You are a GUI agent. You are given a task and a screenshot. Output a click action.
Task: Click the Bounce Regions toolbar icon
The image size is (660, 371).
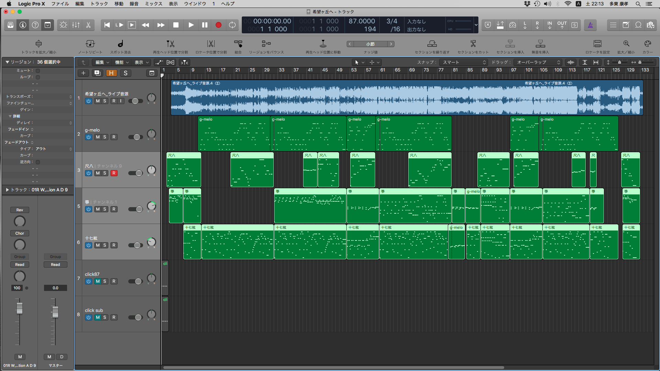coord(266,44)
